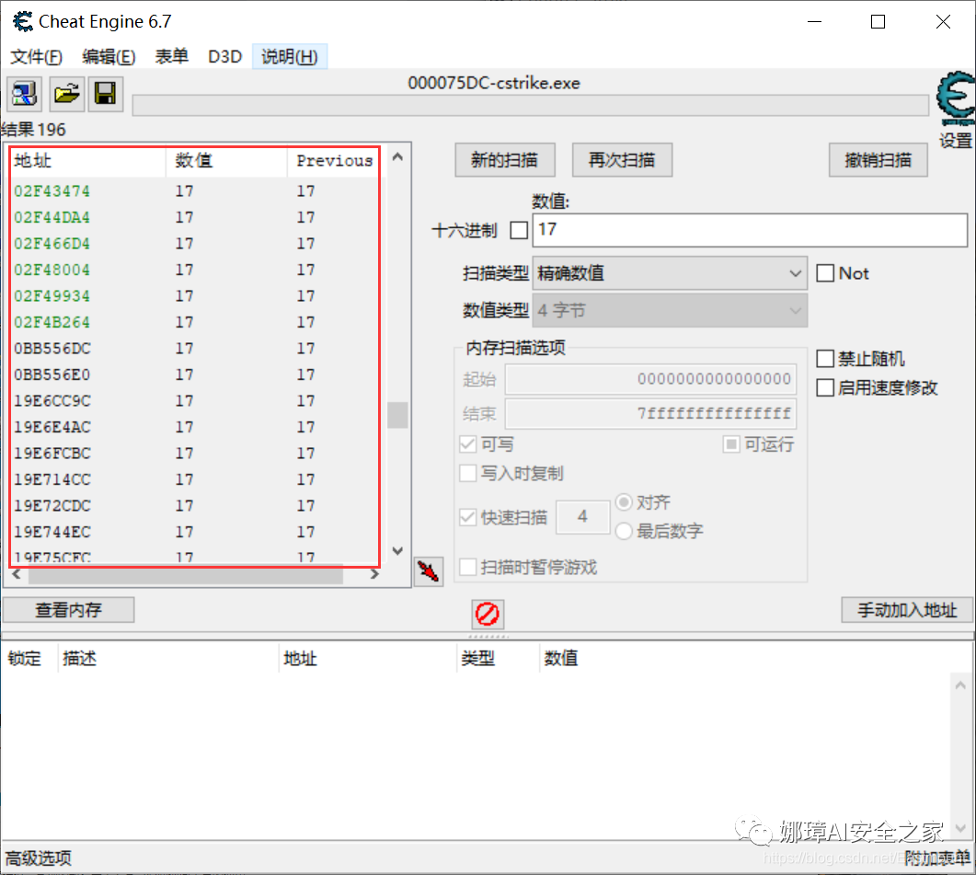Viewport: 976px width, 875px height.
Task: Click the red no-entry clear list icon
Action: click(487, 614)
